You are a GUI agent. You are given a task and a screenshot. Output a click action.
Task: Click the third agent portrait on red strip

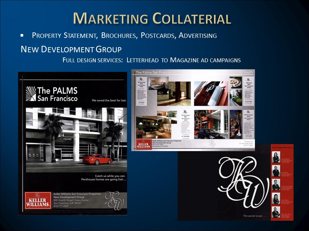pyautogui.click(x=276, y=184)
